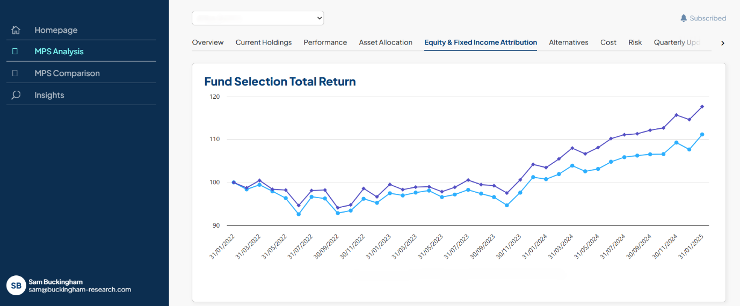Click the Homepage house icon
The width and height of the screenshot is (740, 306).
16,30
